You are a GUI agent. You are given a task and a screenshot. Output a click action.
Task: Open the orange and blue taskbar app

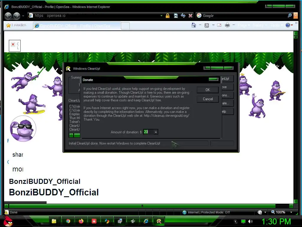[107, 221]
